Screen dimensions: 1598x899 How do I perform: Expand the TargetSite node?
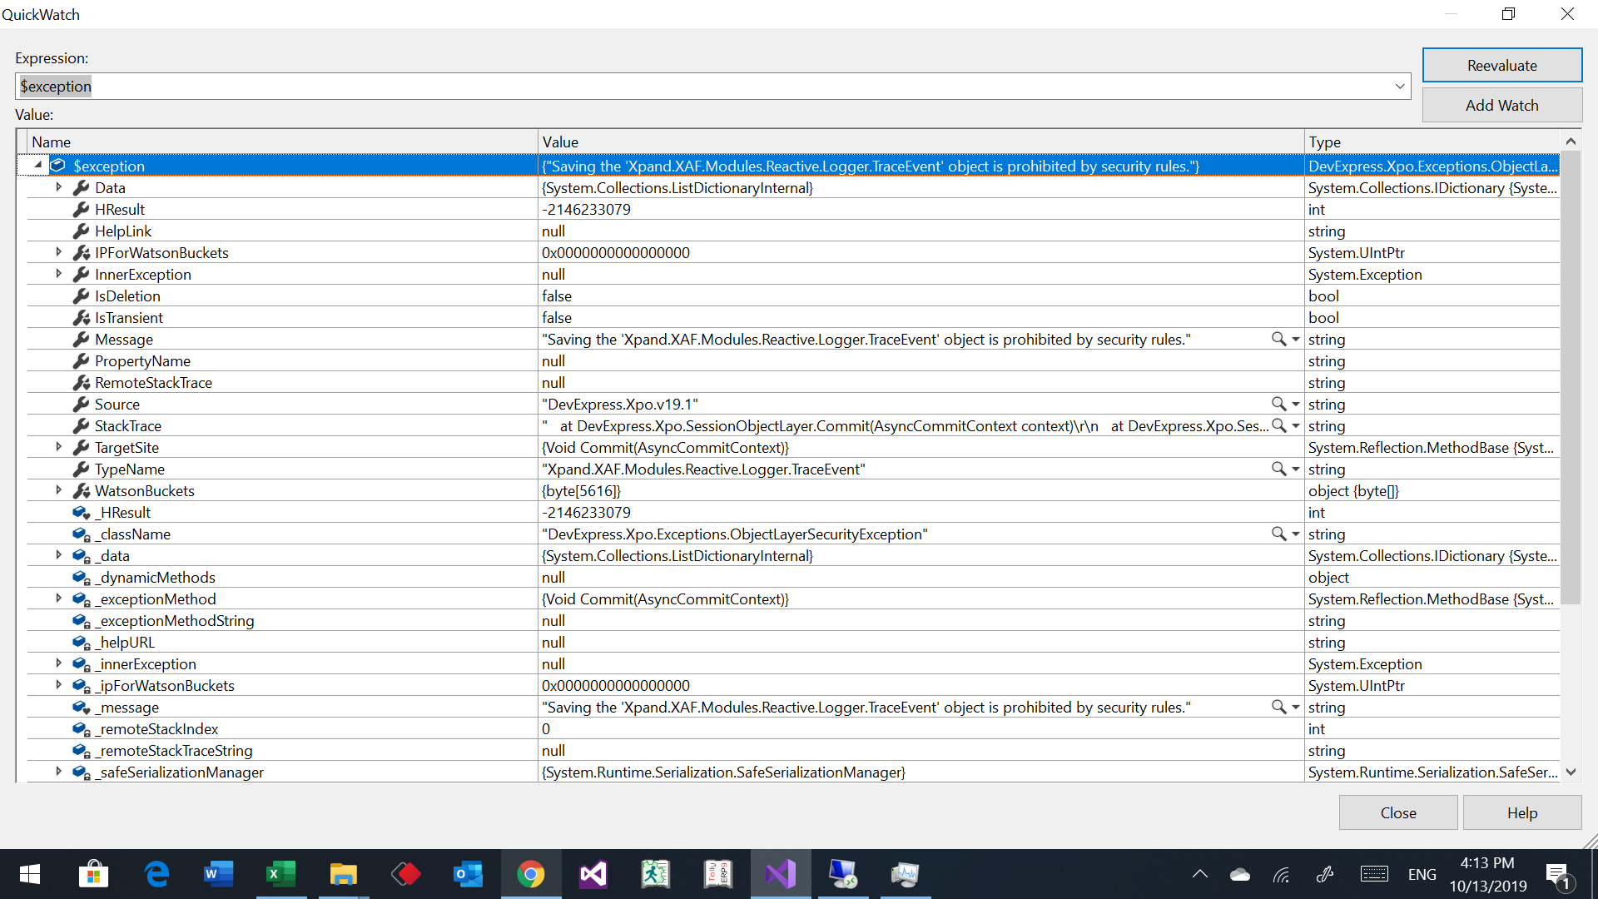59,447
